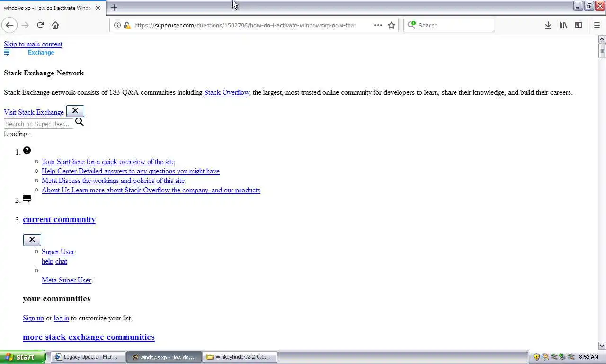Open the Help Center link
Screen dimensions: 606x364
(131, 171)
